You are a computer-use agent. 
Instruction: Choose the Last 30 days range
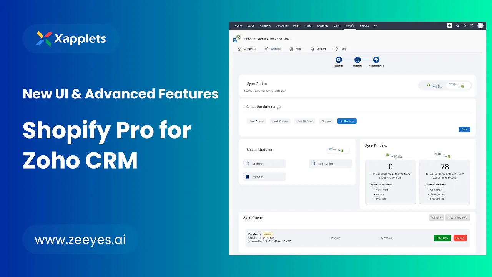[x=280, y=121]
